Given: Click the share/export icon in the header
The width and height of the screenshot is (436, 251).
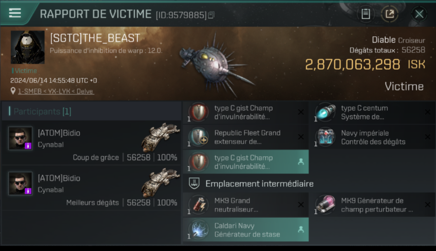Looking at the screenshot, I should 389,14.
